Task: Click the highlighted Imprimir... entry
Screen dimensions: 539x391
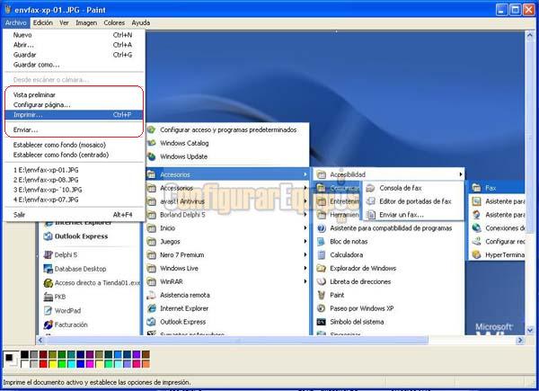Action: click(x=74, y=114)
